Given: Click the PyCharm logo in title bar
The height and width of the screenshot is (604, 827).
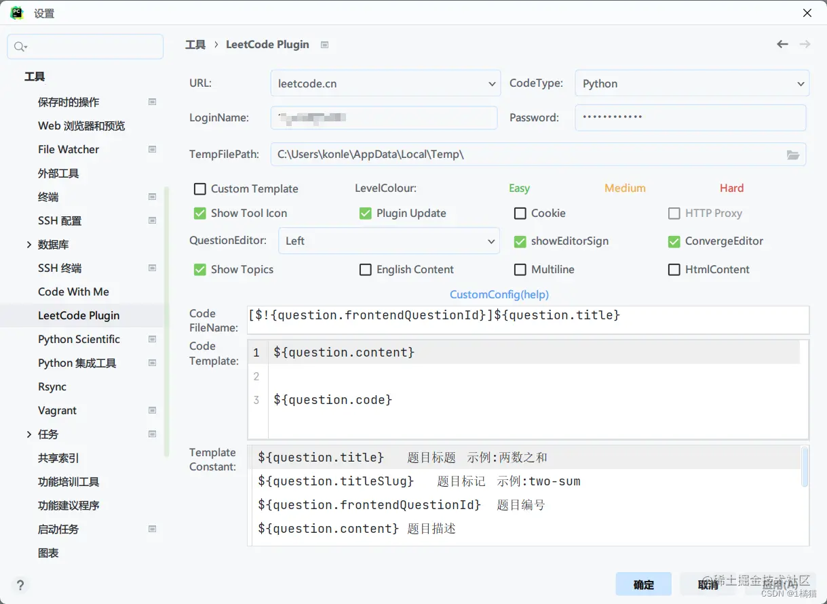Looking at the screenshot, I should [x=17, y=13].
